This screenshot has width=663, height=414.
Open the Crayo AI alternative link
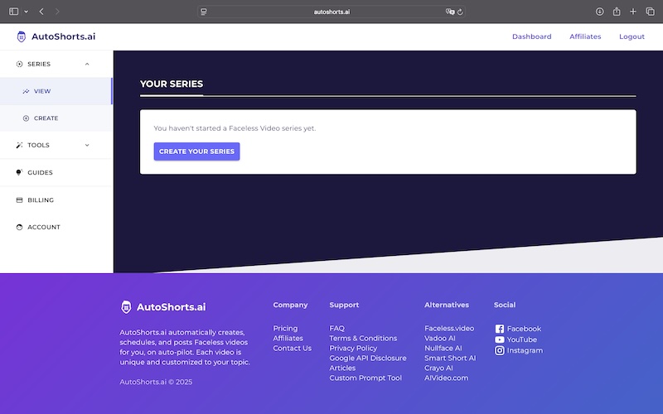(438, 368)
